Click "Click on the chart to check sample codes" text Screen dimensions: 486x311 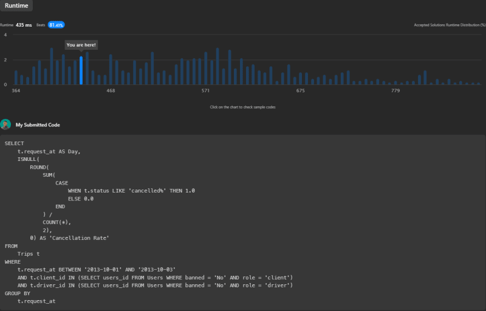(x=242, y=107)
